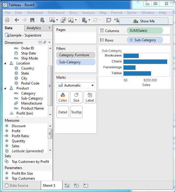Select the Chairs bar in the chart
Viewport: 176px width, 192px height.
click(145, 62)
